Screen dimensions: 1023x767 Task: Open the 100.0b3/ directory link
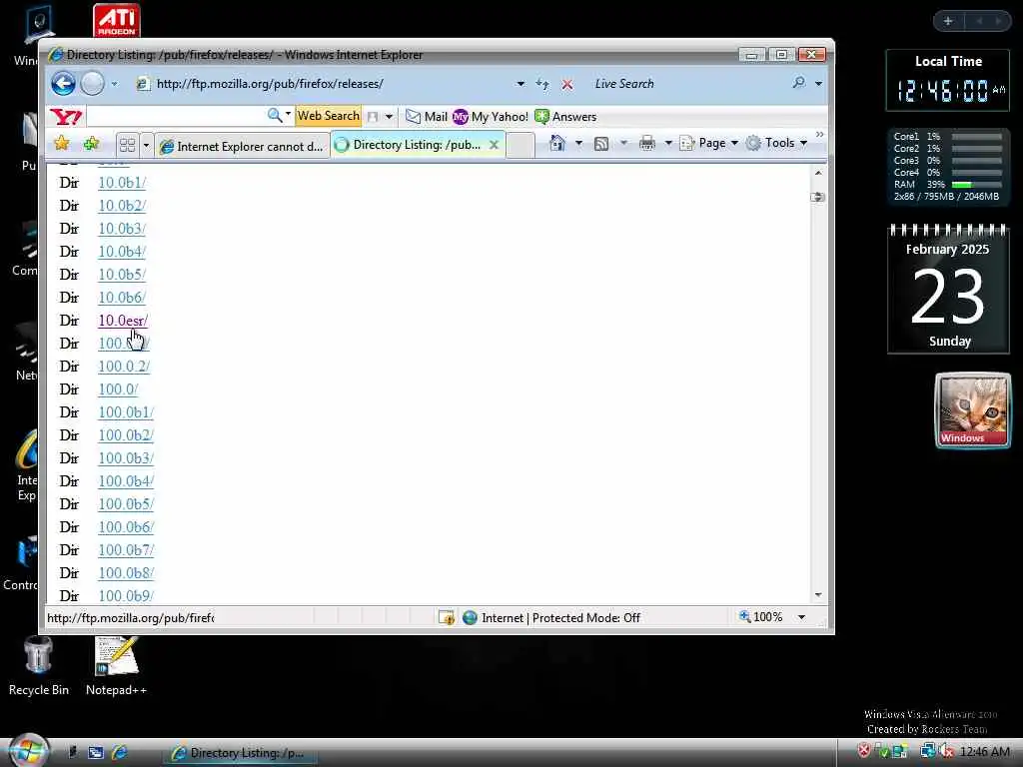point(126,457)
